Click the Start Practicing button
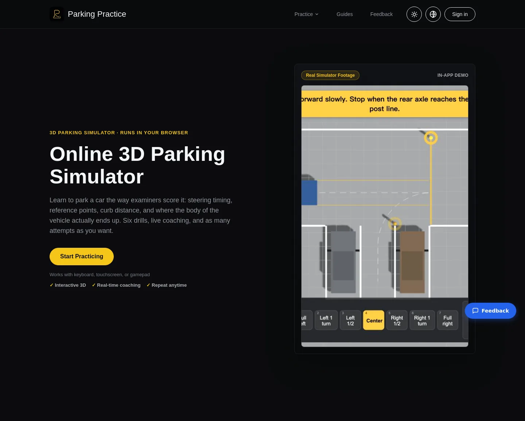Viewport: 525px width, 421px height. coord(82,257)
